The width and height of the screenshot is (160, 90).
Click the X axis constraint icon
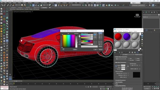click(x=7, y=40)
